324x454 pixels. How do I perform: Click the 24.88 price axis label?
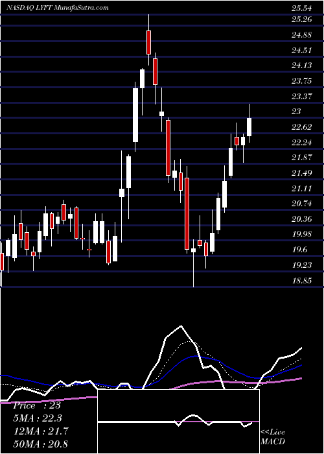coord(302,35)
